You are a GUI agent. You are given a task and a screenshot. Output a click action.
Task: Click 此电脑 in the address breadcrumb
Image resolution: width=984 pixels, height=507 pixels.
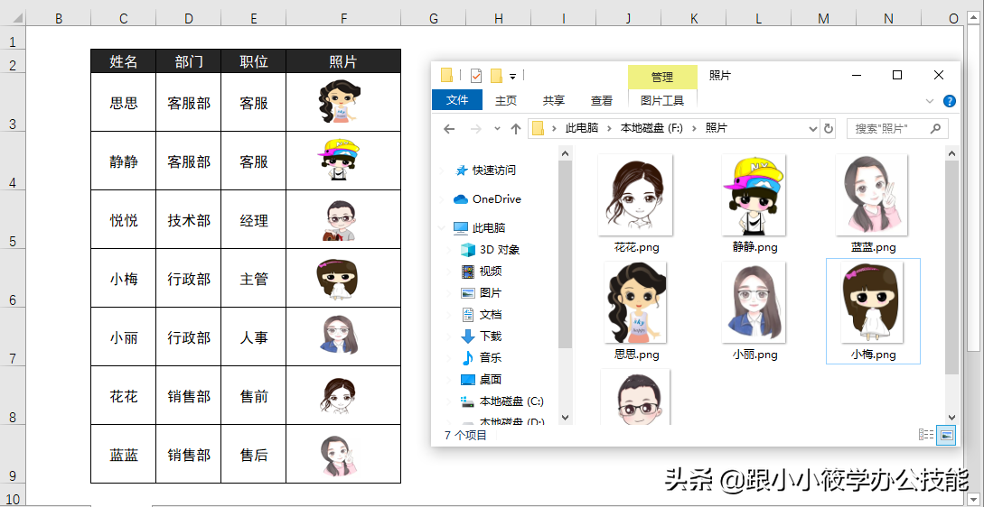pyautogui.click(x=582, y=128)
